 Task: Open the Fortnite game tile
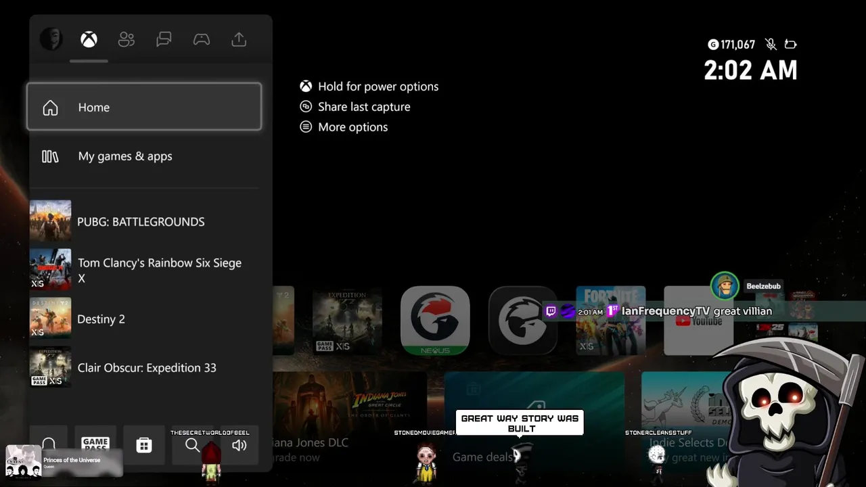point(610,321)
